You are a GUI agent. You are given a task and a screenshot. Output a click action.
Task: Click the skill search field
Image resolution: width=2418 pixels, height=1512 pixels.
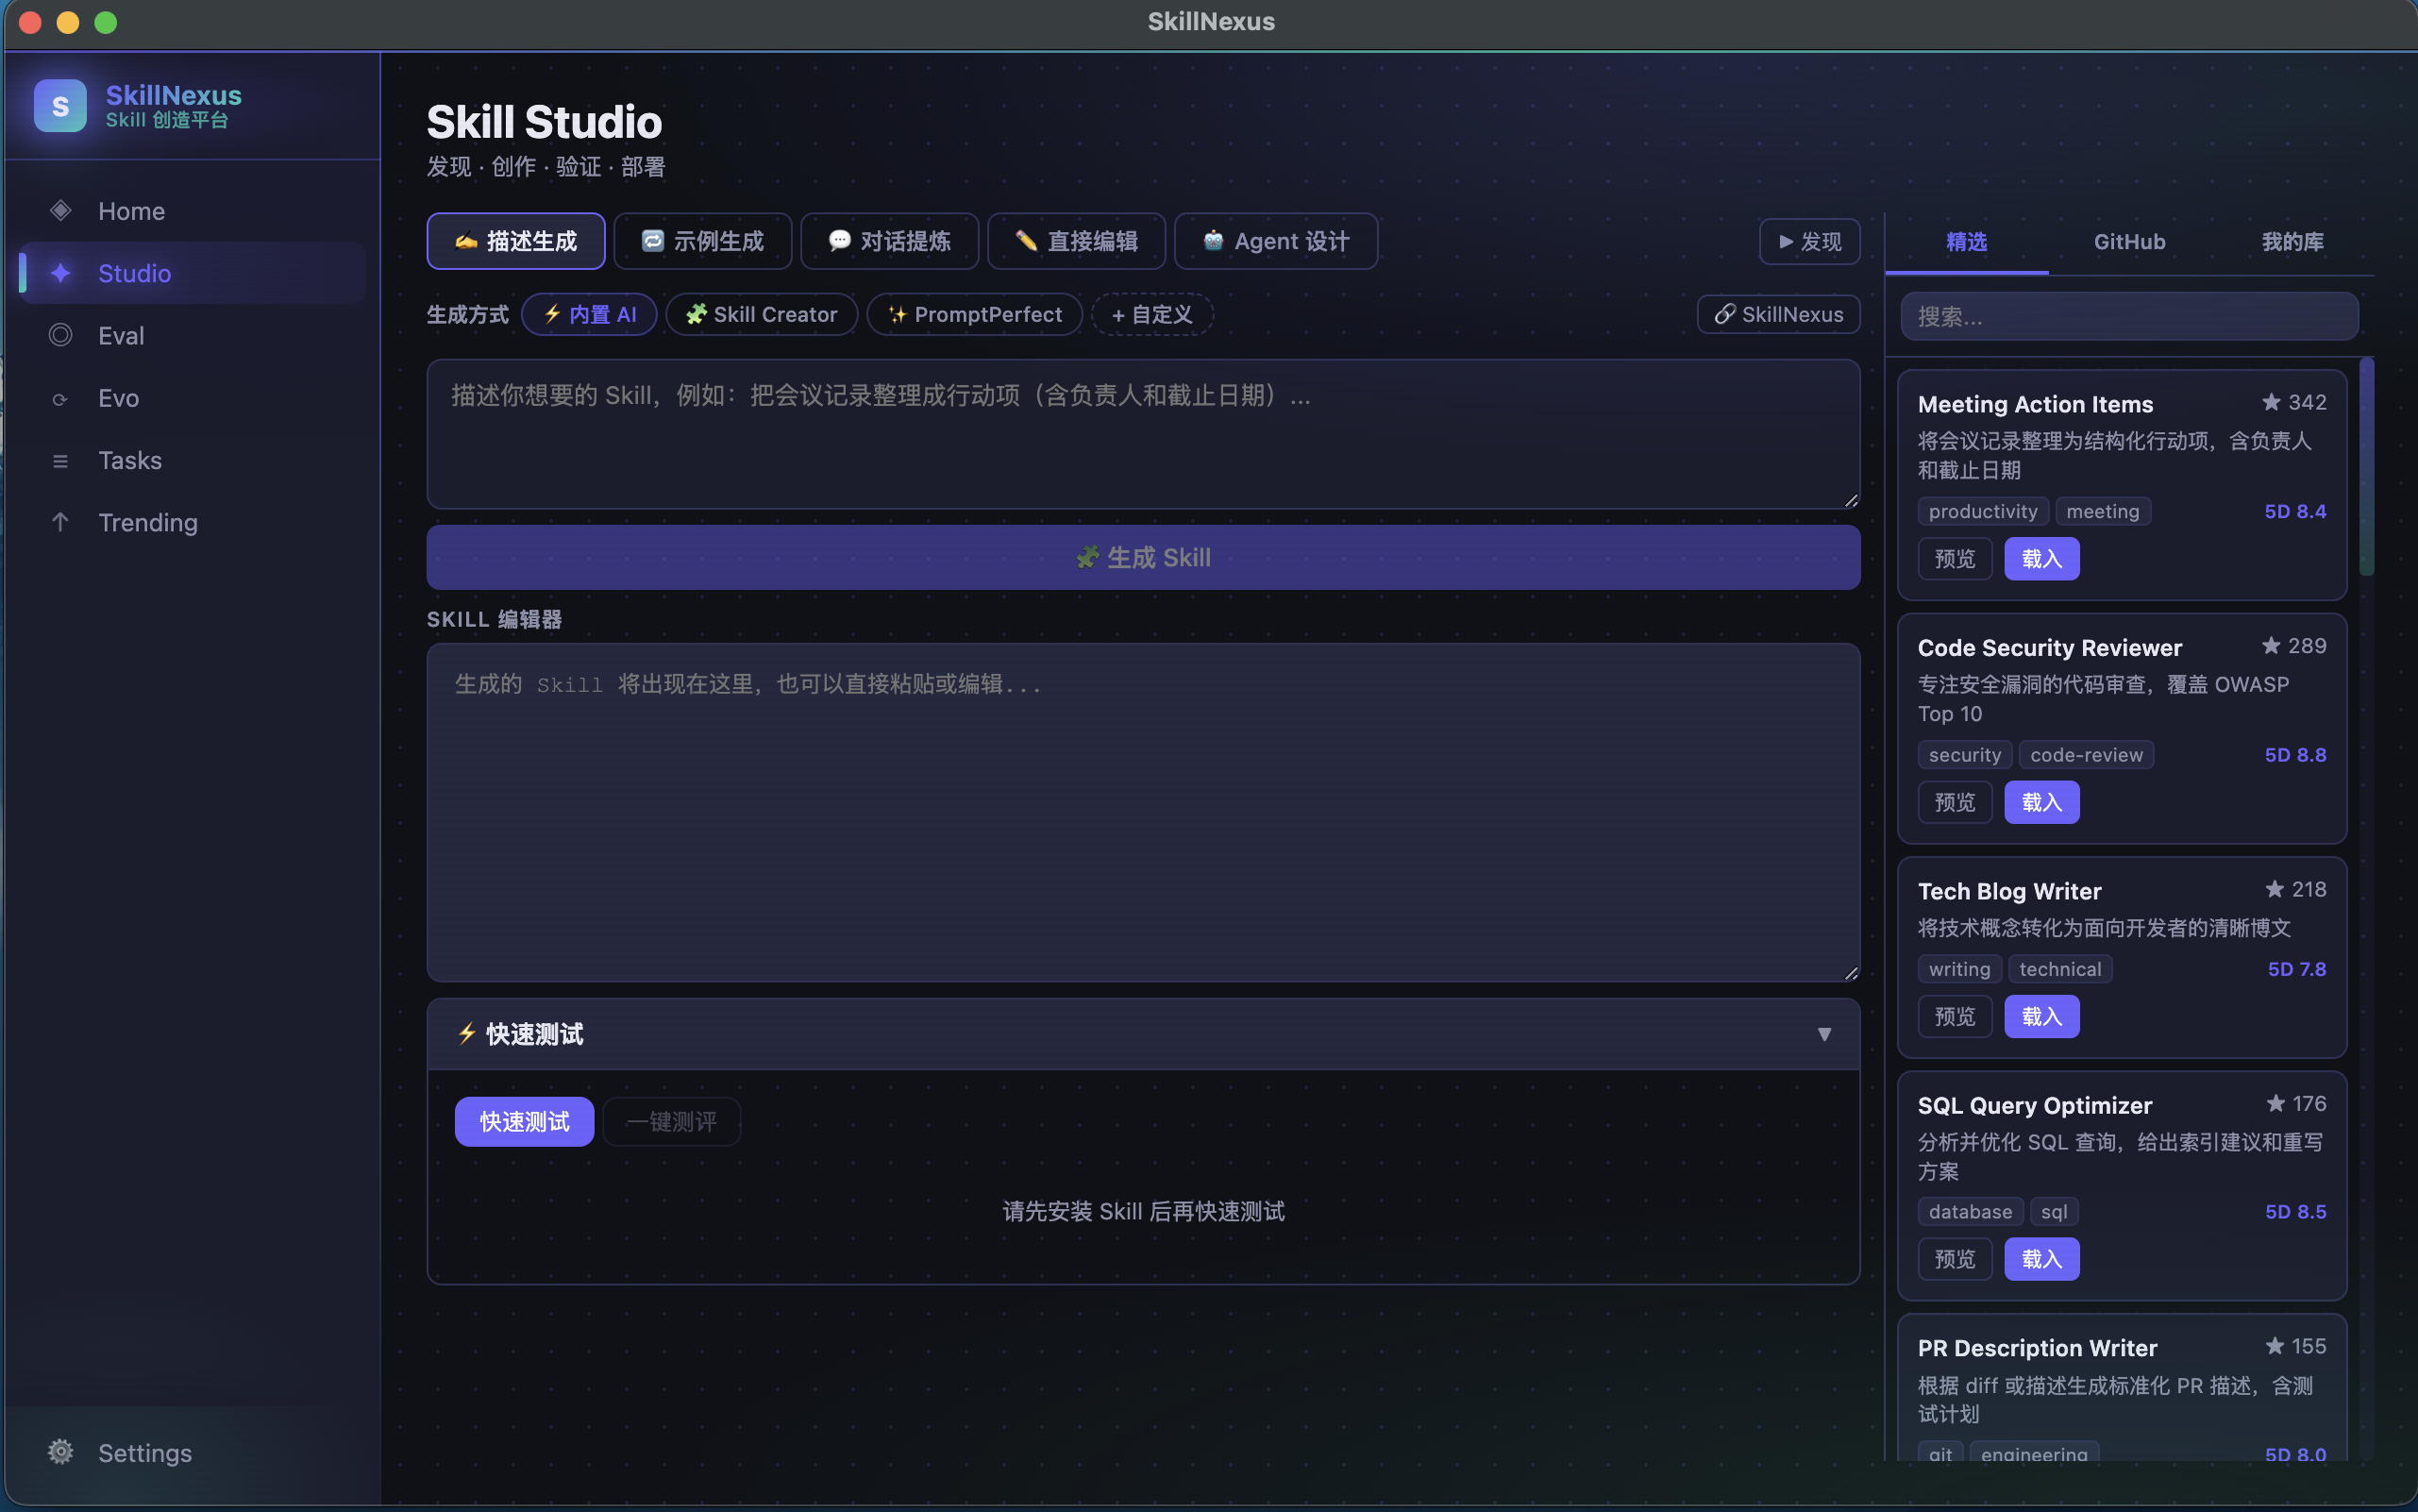pos(2127,315)
